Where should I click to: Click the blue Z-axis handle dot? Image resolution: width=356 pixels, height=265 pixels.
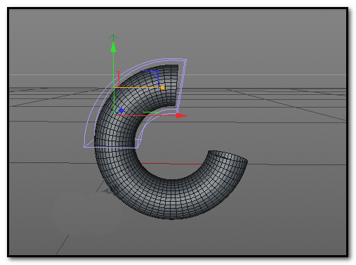(x=121, y=110)
